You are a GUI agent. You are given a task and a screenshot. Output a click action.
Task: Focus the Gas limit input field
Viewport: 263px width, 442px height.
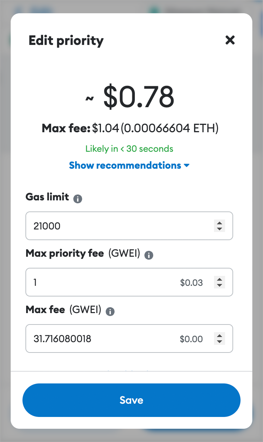coord(118,226)
